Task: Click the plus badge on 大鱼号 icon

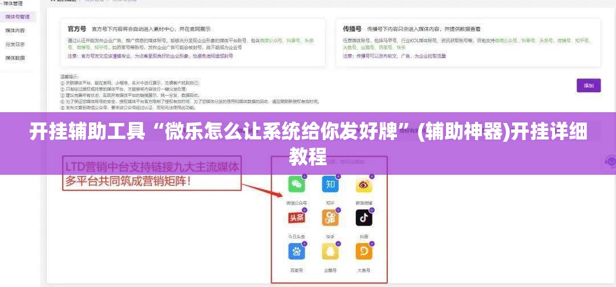Action: click(x=372, y=244)
